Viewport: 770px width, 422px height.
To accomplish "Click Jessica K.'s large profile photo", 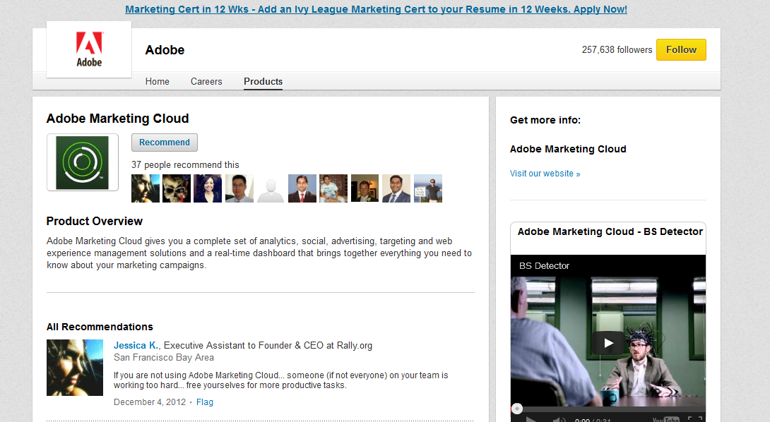I will coord(75,368).
